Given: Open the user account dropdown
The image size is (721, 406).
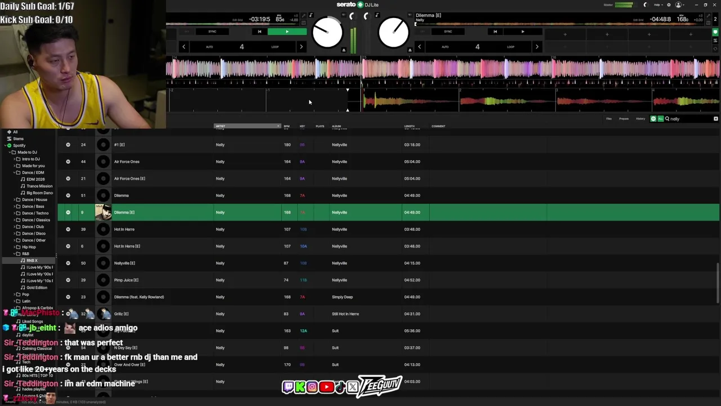Looking at the screenshot, I should click(680, 5).
